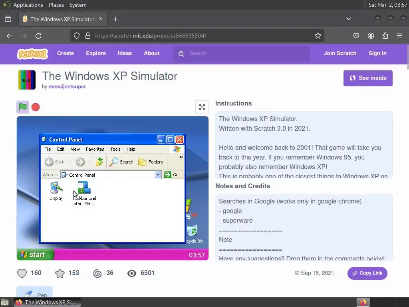Click Sign in link
The width and height of the screenshot is (409, 307).
click(x=377, y=53)
